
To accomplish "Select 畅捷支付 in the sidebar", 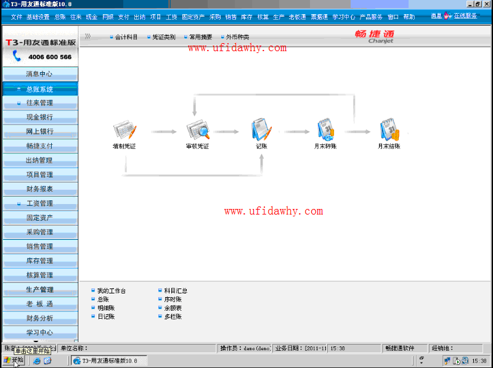I will [40, 146].
